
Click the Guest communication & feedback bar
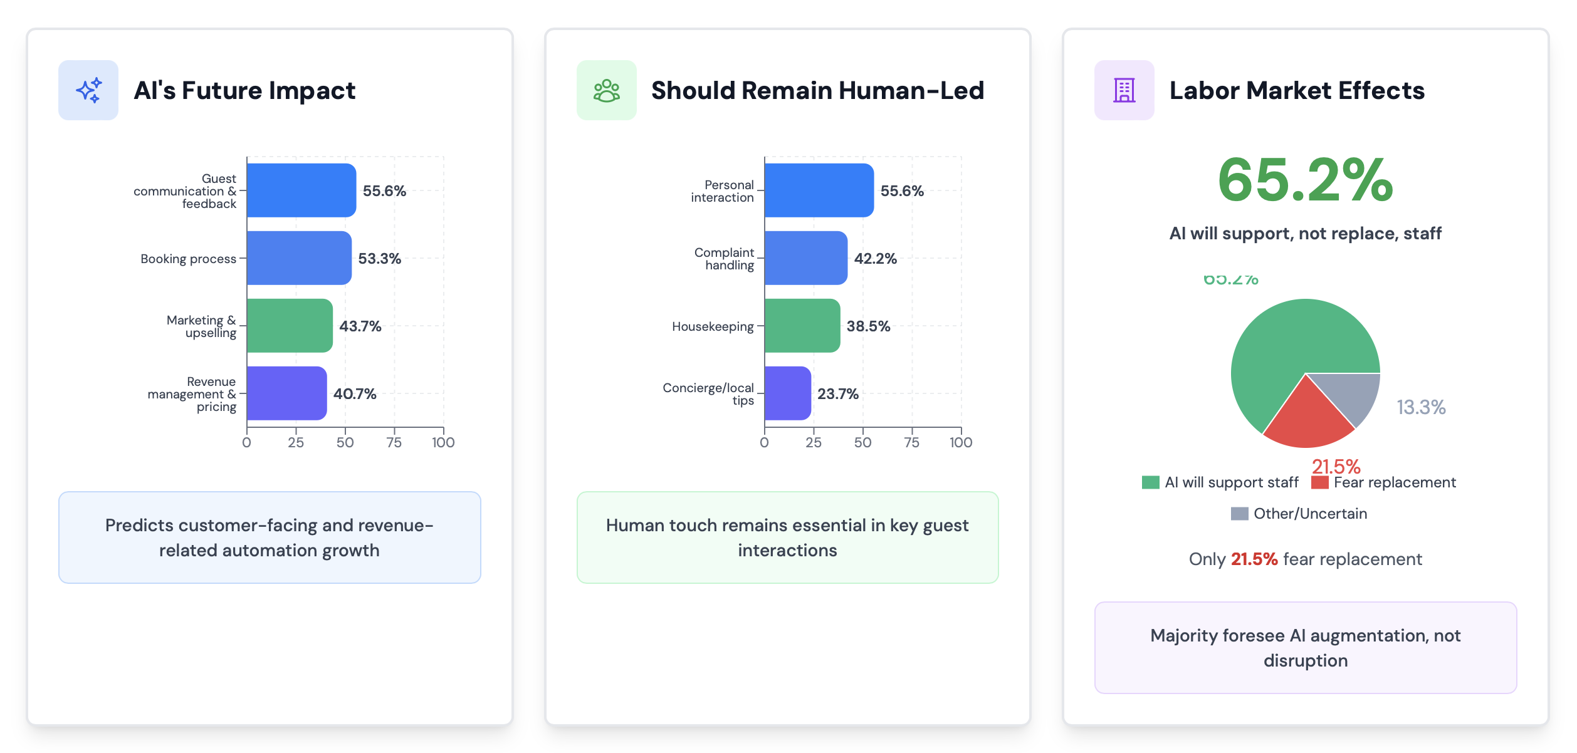(x=301, y=190)
